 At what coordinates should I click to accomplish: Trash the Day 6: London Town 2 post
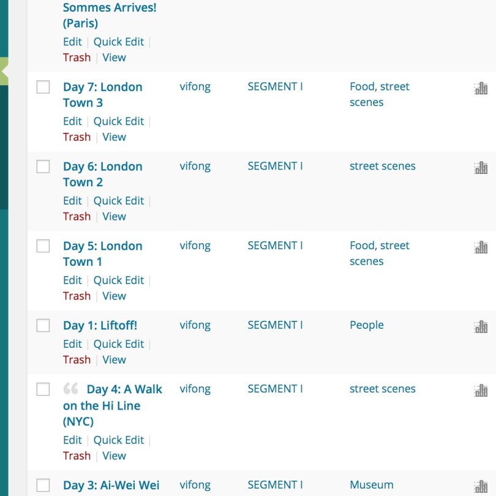point(77,216)
